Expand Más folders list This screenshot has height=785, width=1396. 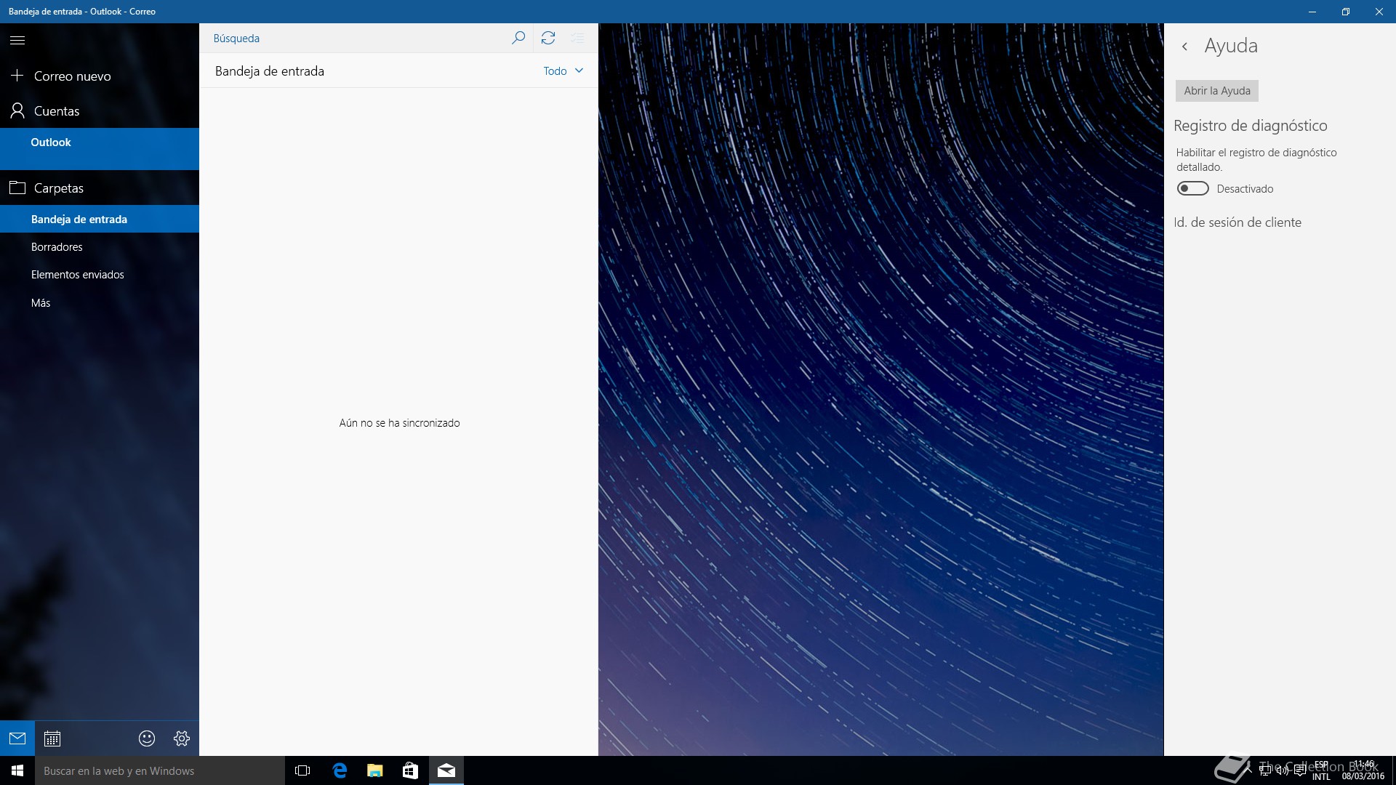click(41, 303)
